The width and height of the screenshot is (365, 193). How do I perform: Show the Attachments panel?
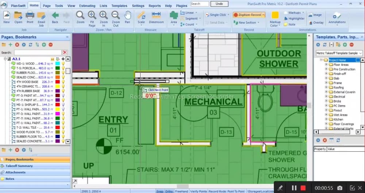[x=35, y=172]
